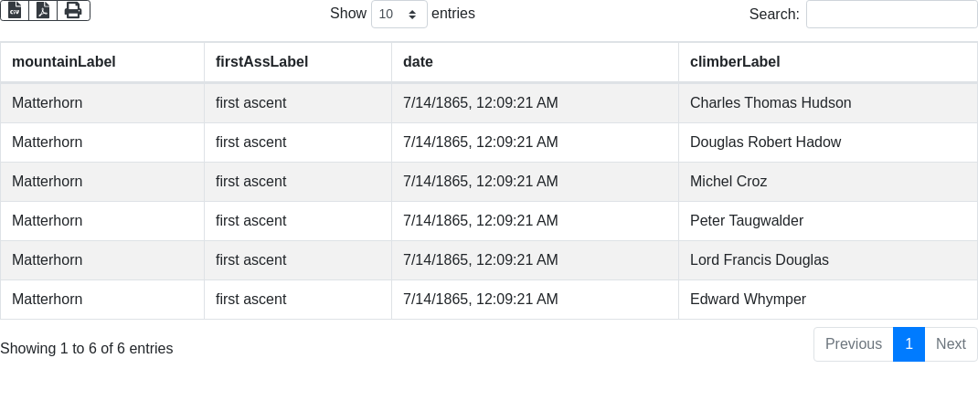Go to the Previous page

pyautogui.click(x=853, y=344)
